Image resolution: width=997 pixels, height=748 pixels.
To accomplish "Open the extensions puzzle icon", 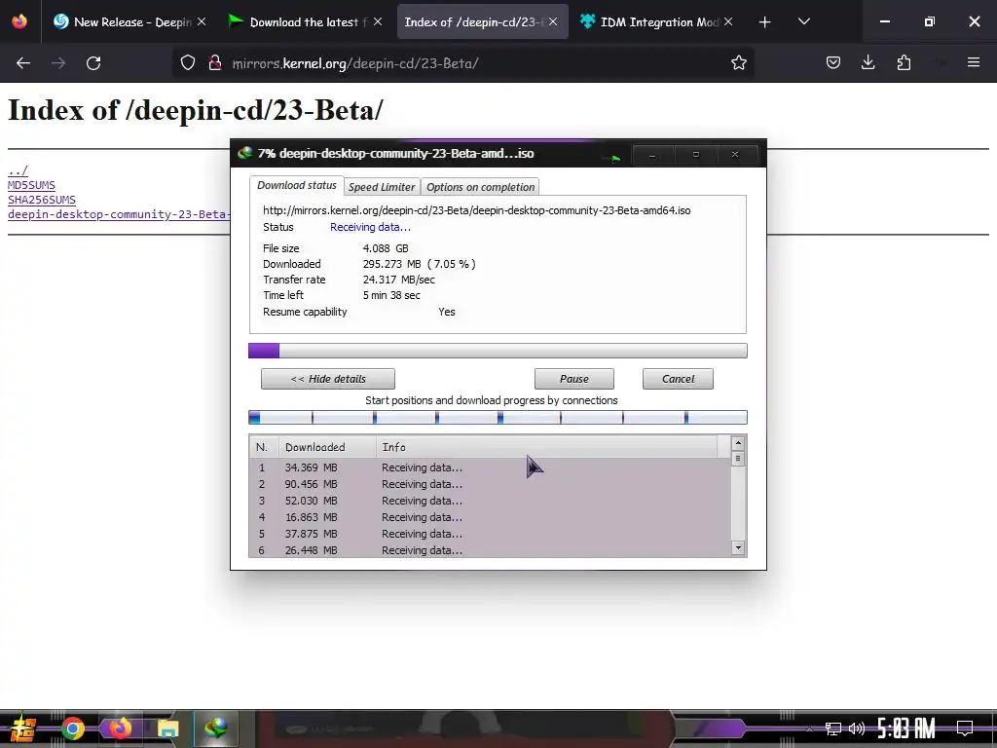I will click(904, 63).
